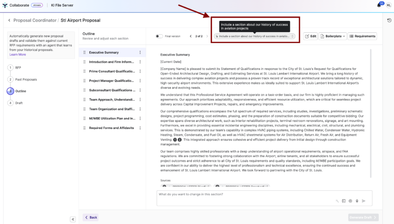
Task: Open options menu for Team Organization and Staffing
Action: [x=140, y=109]
